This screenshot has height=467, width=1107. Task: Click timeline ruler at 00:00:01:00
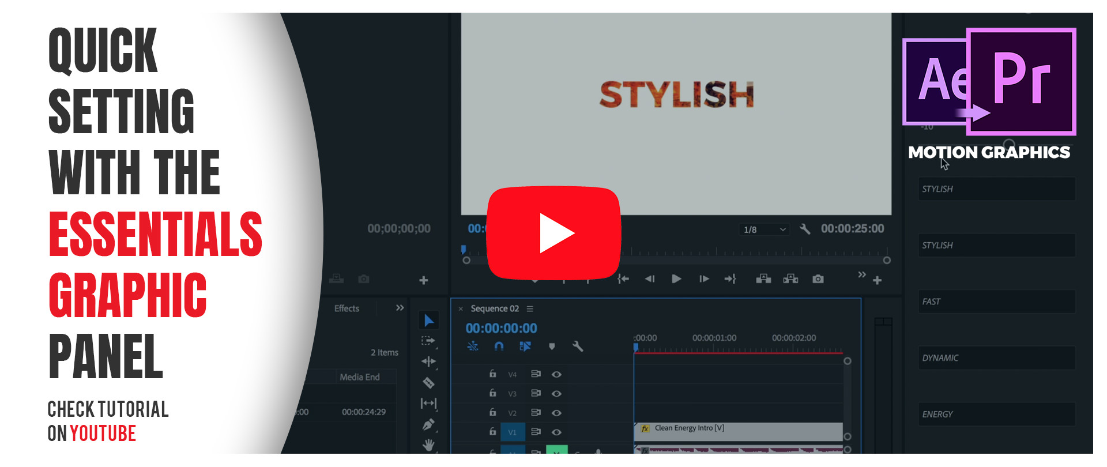[x=714, y=338]
